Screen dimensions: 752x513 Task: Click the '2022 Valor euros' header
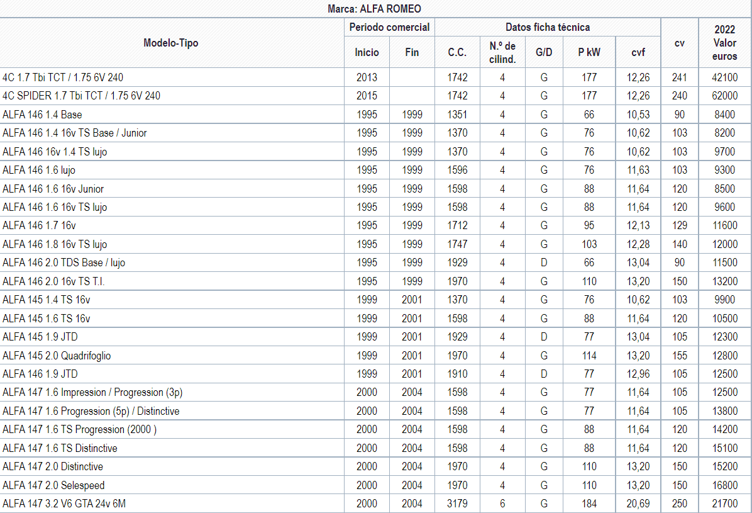pos(725,43)
